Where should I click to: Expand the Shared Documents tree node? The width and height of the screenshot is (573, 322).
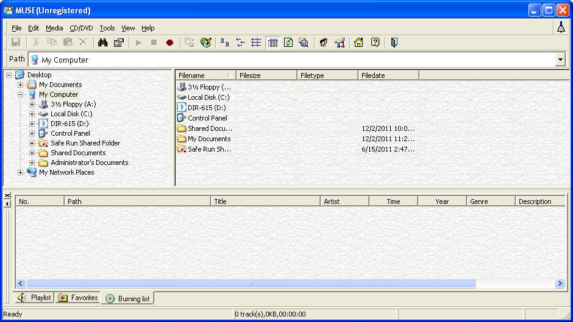pos(32,153)
